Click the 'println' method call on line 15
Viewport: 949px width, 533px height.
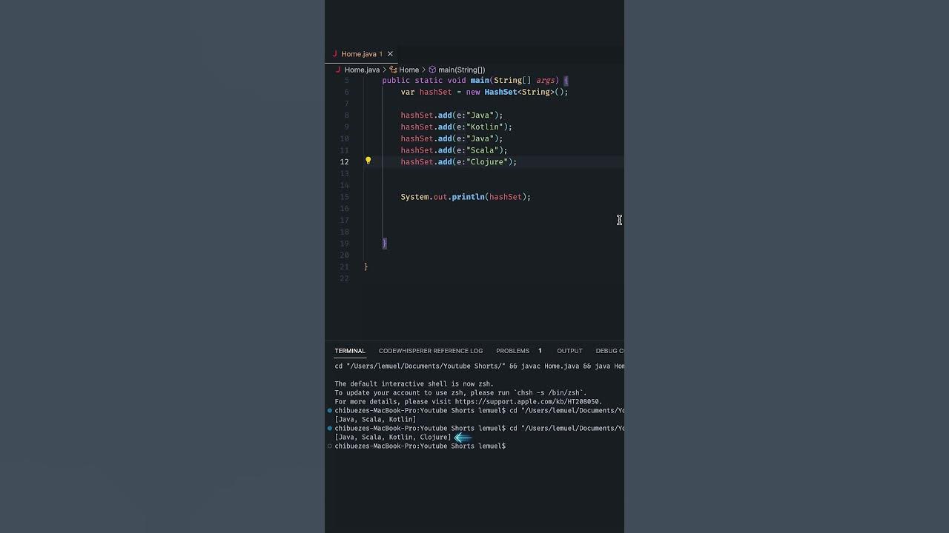point(468,197)
